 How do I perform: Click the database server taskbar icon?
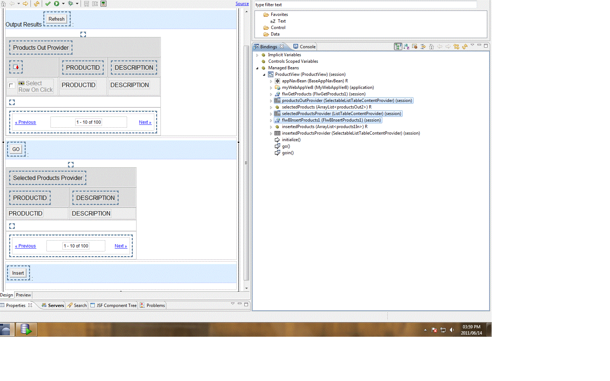[26, 329]
